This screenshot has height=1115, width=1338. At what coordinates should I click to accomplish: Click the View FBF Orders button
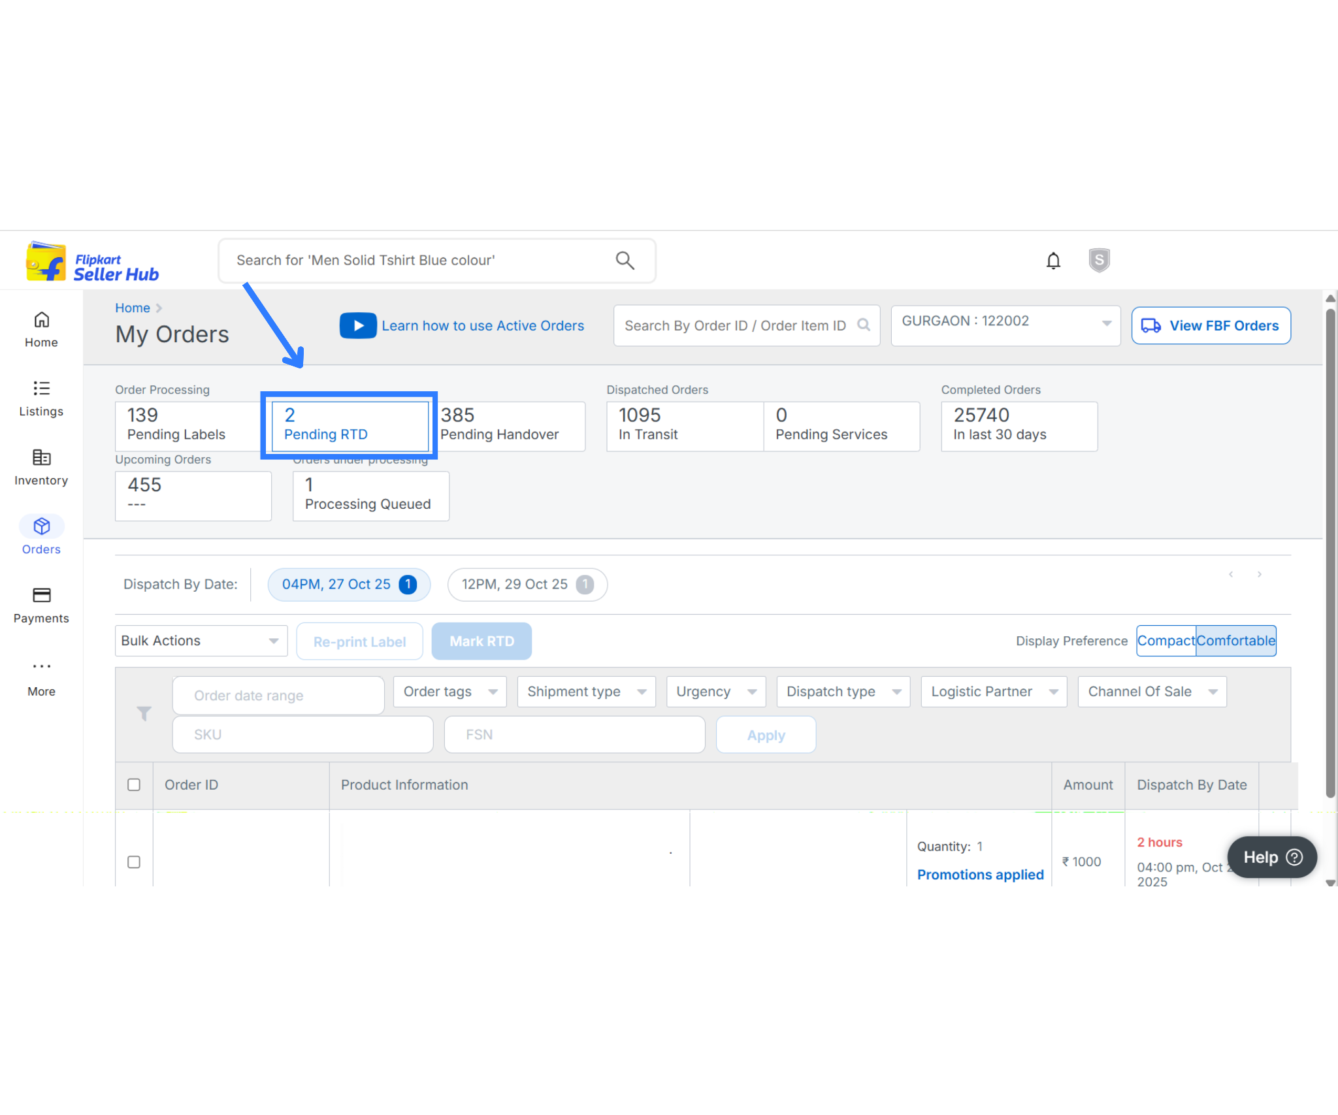[x=1211, y=325]
